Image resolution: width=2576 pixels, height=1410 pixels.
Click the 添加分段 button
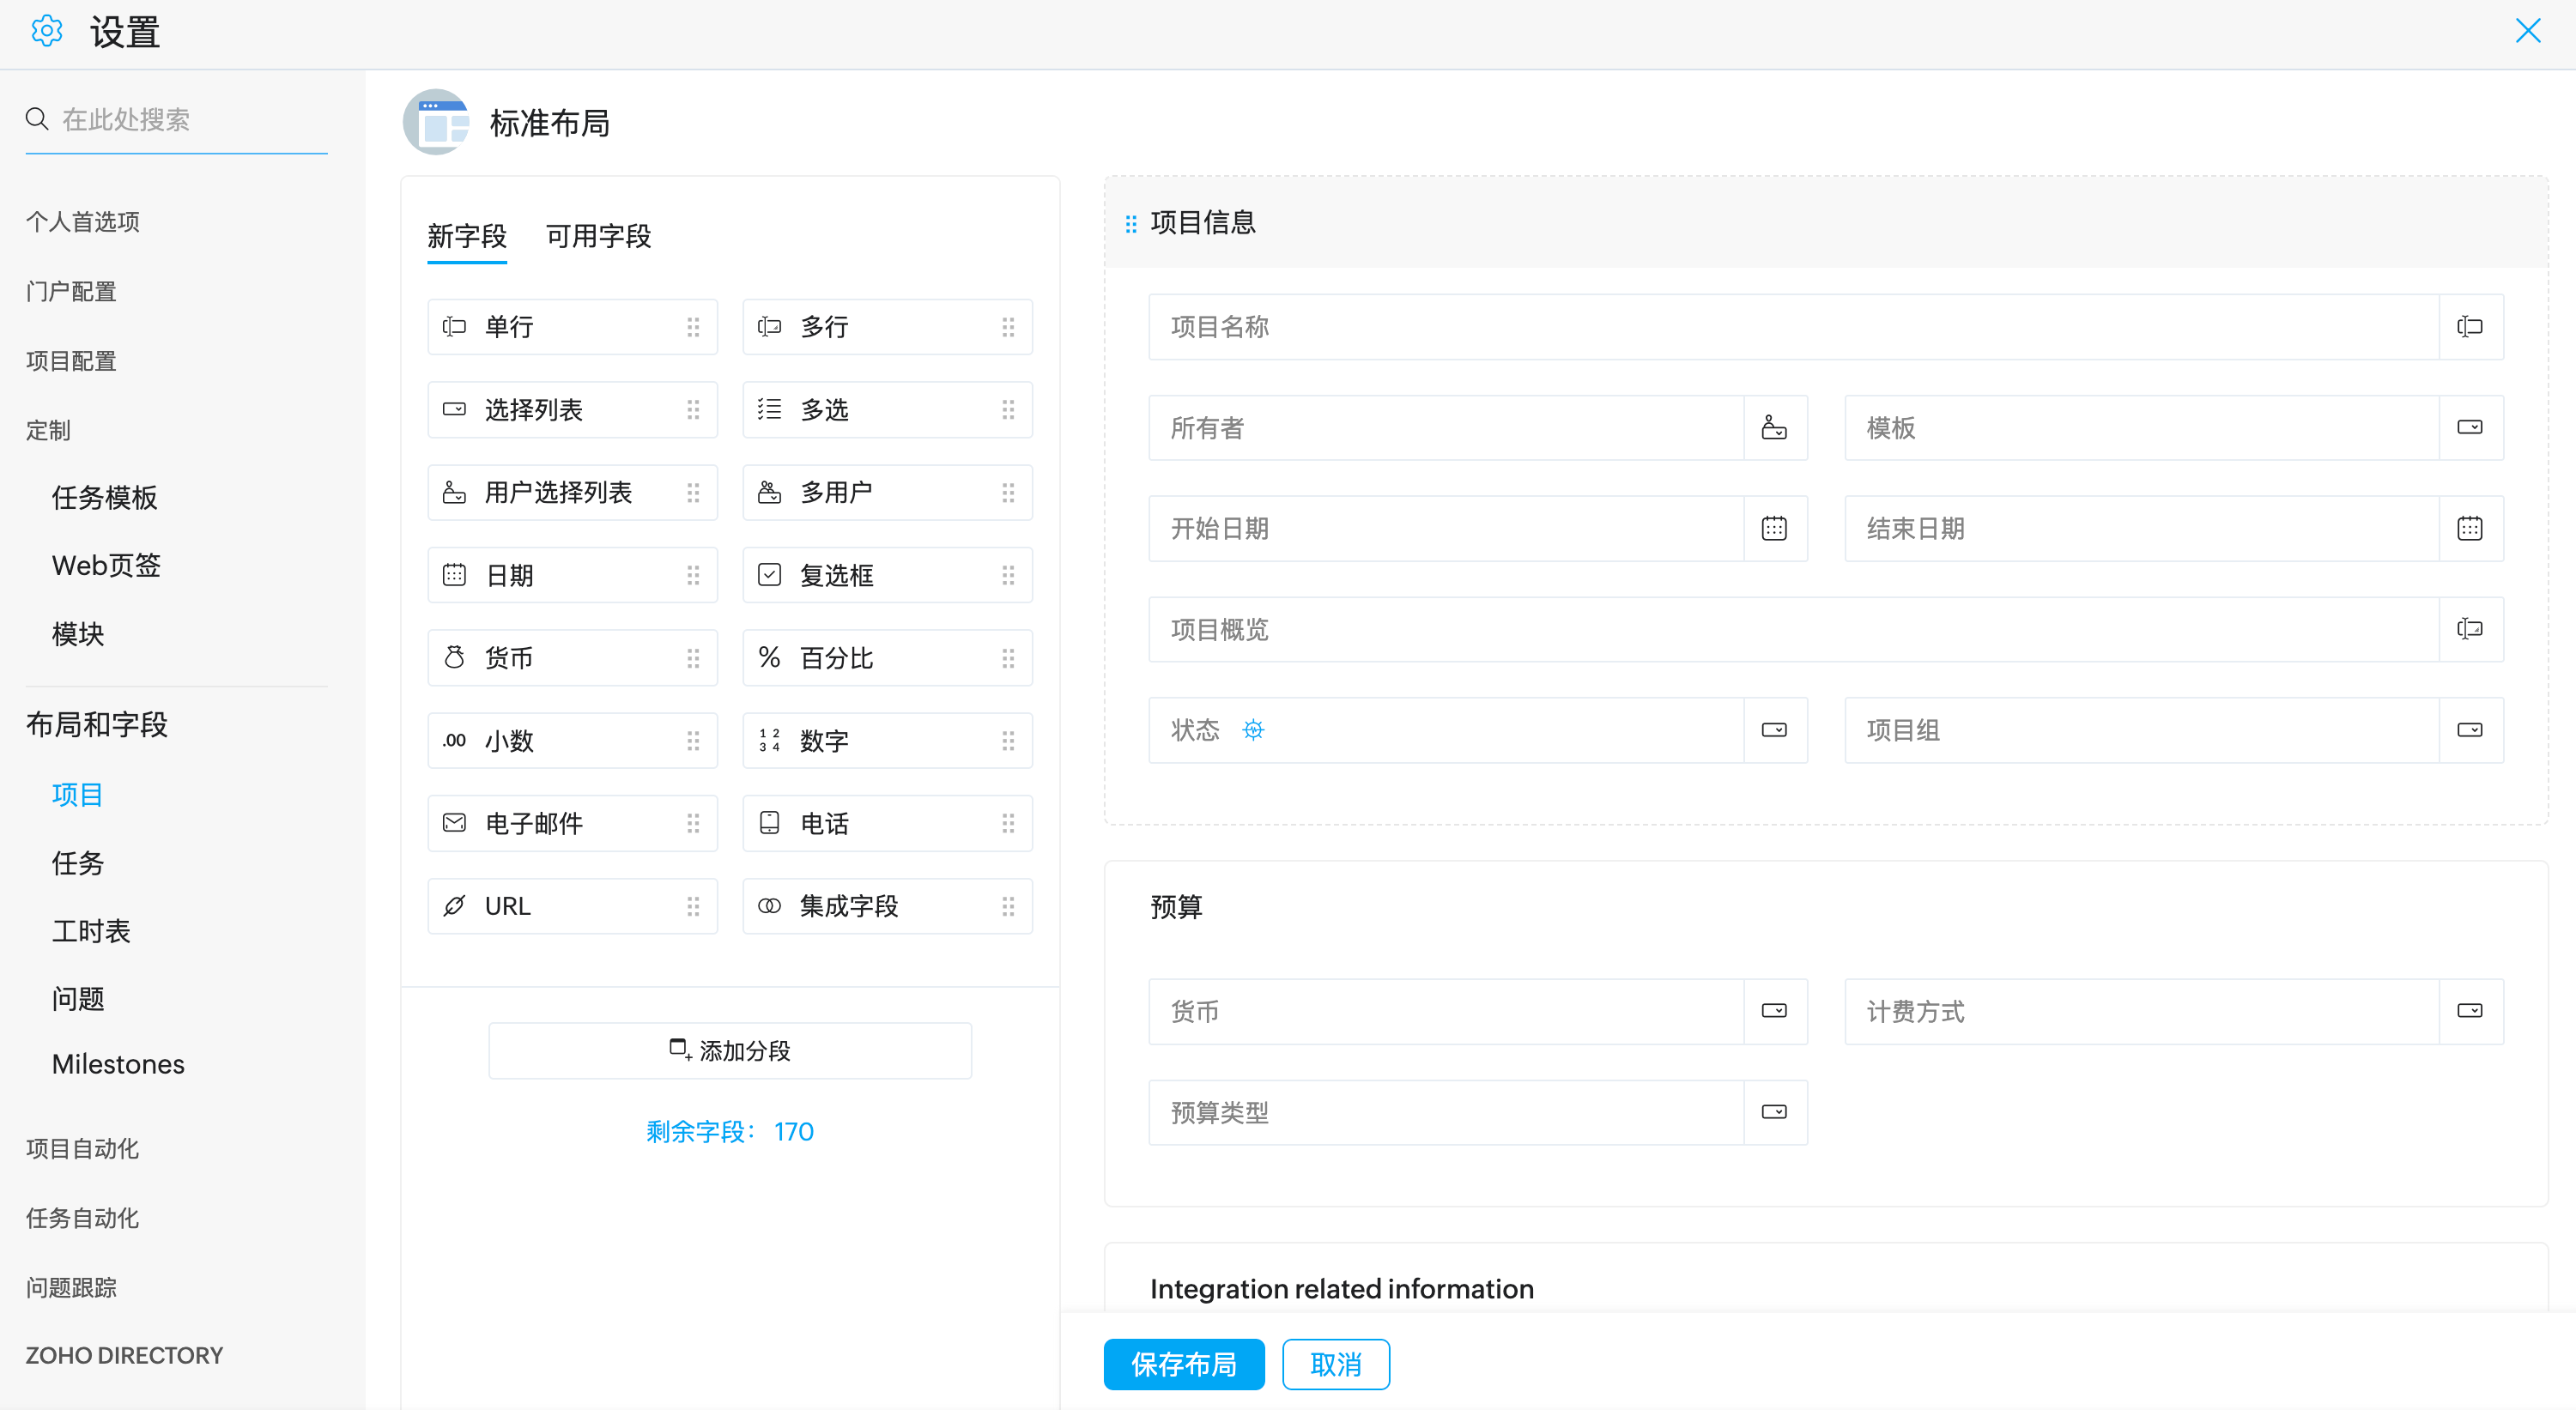pyautogui.click(x=729, y=1050)
